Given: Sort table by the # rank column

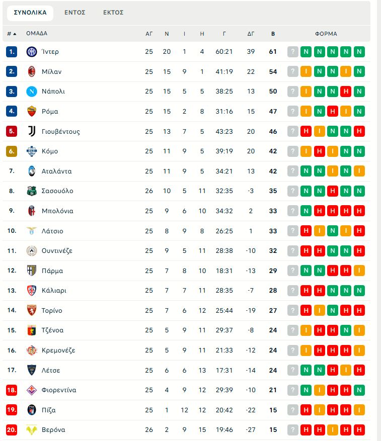Looking at the screenshot, I should click(x=11, y=34).
